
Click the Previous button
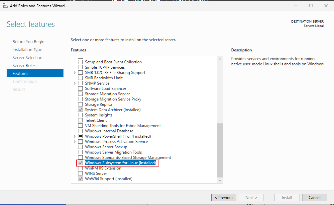click(224, 197)
